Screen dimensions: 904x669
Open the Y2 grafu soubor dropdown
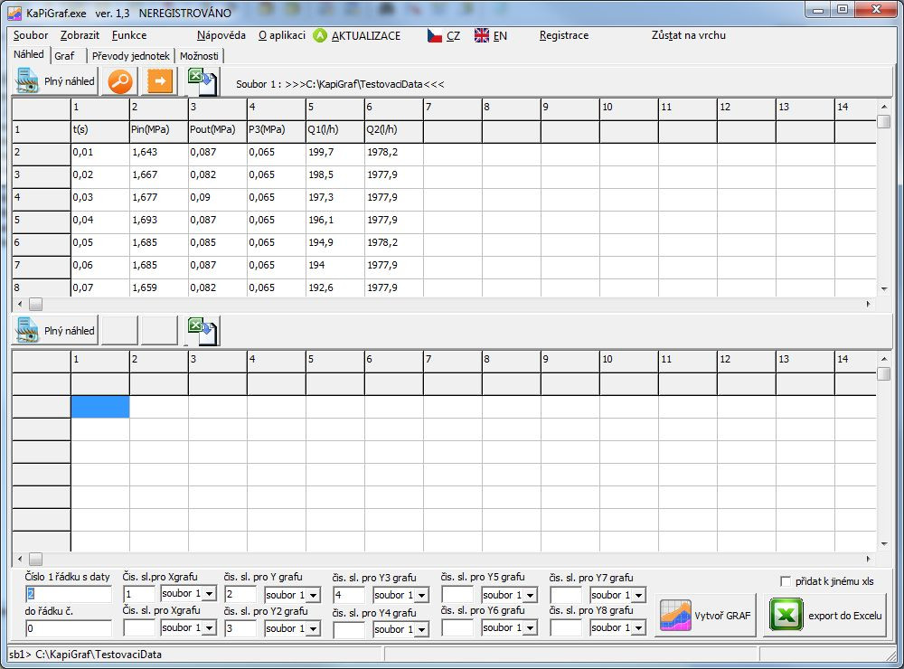tap(314, 628)
